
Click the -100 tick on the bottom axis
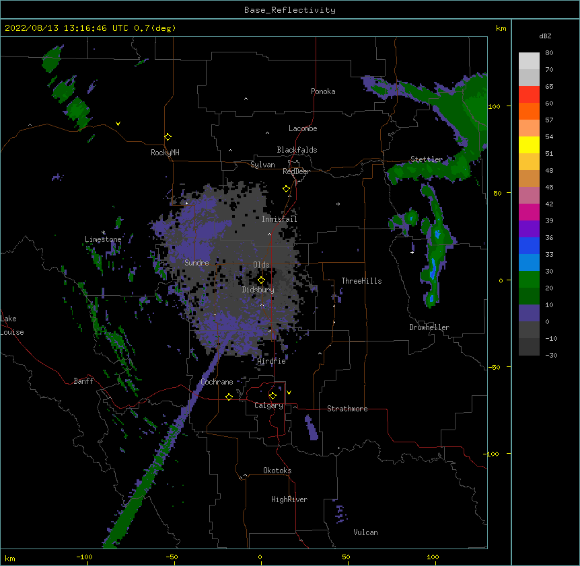(x=84, y=557)
